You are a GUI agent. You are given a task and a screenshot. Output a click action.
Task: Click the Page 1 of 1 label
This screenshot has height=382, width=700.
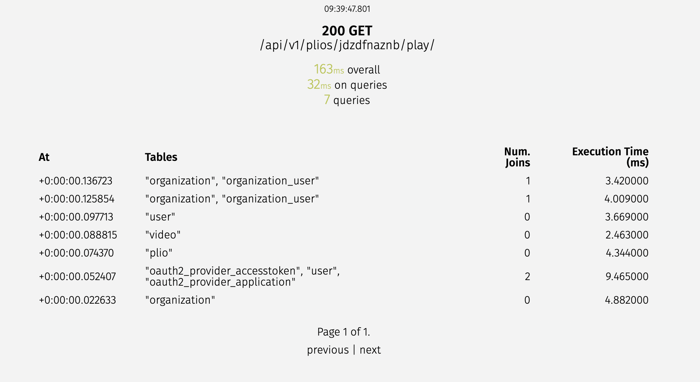tap(344, 331)
